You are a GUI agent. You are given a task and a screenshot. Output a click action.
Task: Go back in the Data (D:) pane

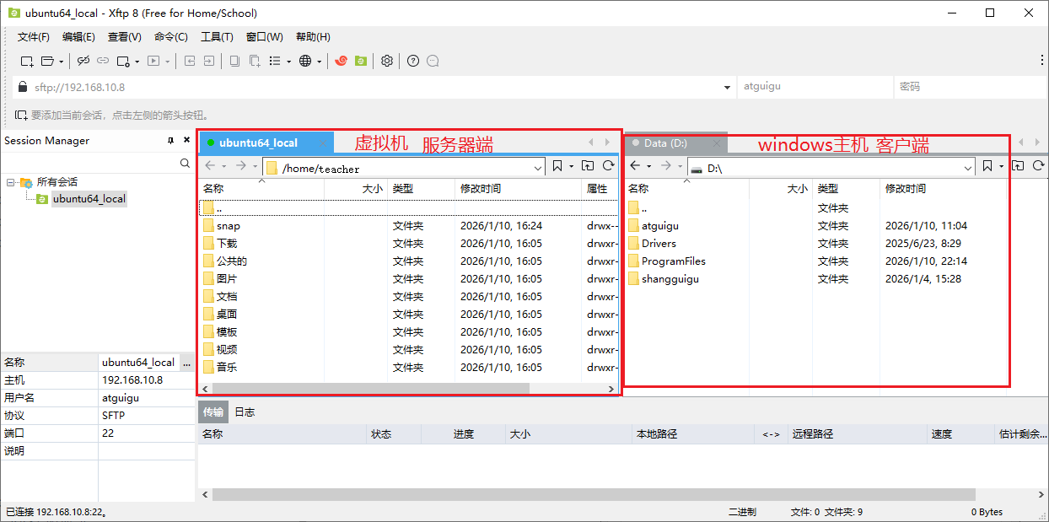click(x=635, y=167)
